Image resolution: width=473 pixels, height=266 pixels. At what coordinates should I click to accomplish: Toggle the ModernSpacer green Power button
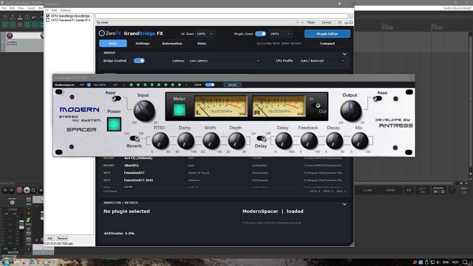114,124
